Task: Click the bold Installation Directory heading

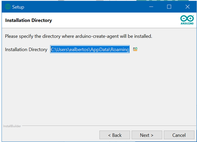Action: [x=29, y=20]
